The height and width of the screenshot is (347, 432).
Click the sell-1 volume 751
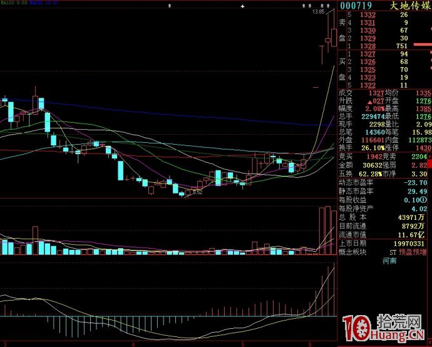click(x=402, y=46)
